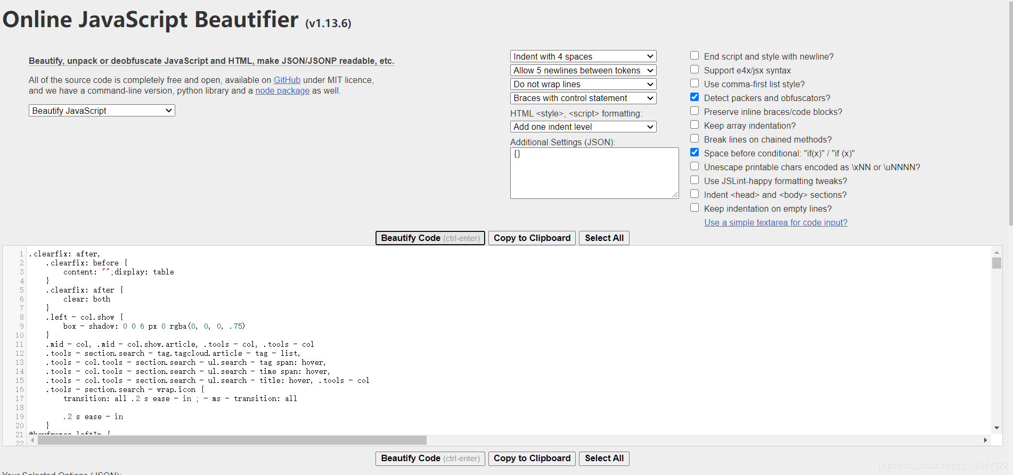Open Add one indent level dropdown
The image size is (1013, 475).
[x=583, y=127]
